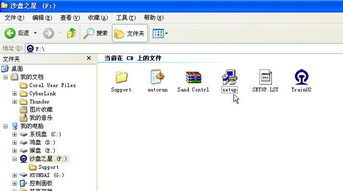Screen dimensions: 343x191
Task: Select the autorun file icon
Action: pos(157,76)
